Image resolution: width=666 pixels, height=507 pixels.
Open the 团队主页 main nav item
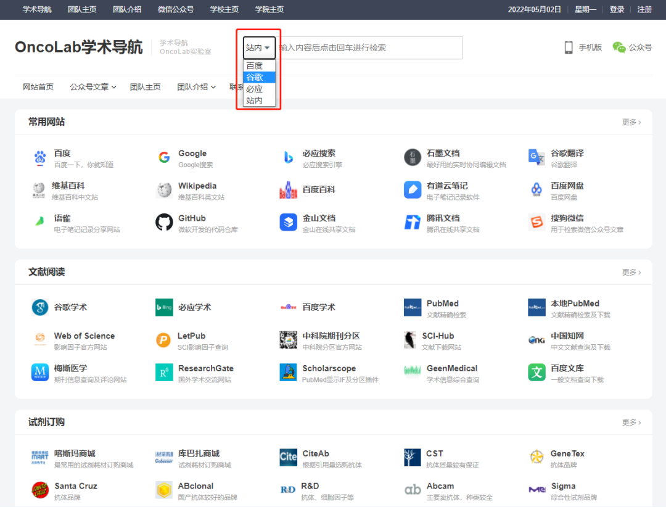click(146, 87)
